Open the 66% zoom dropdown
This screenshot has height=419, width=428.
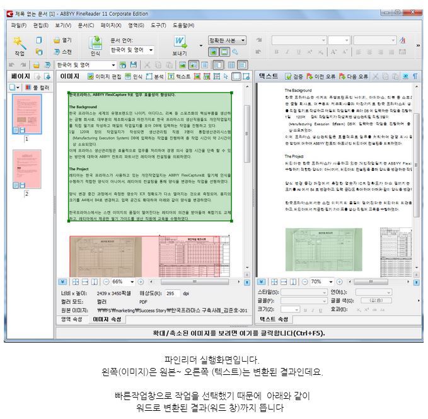pos(132,282)
